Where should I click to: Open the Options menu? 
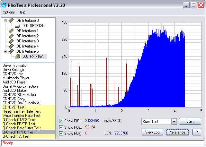coord(9,12)
